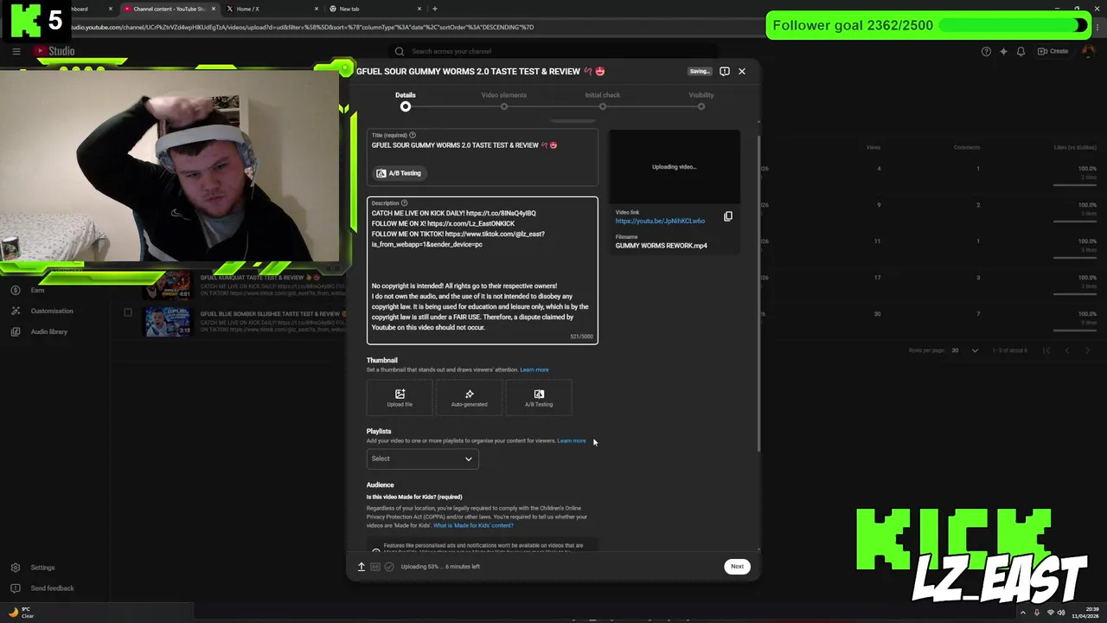Copy the video link with the copy icon
Viewport: 1107px width, 623px height.
coord(728,216)
